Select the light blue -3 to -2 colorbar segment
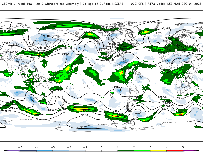This screenshot has width=203, height=152. [61, 151]
